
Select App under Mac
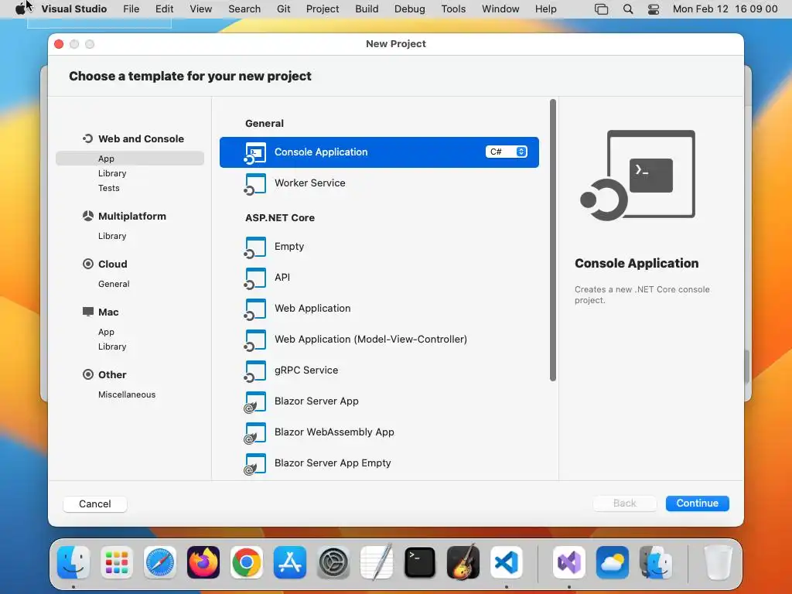coord(106,332)
